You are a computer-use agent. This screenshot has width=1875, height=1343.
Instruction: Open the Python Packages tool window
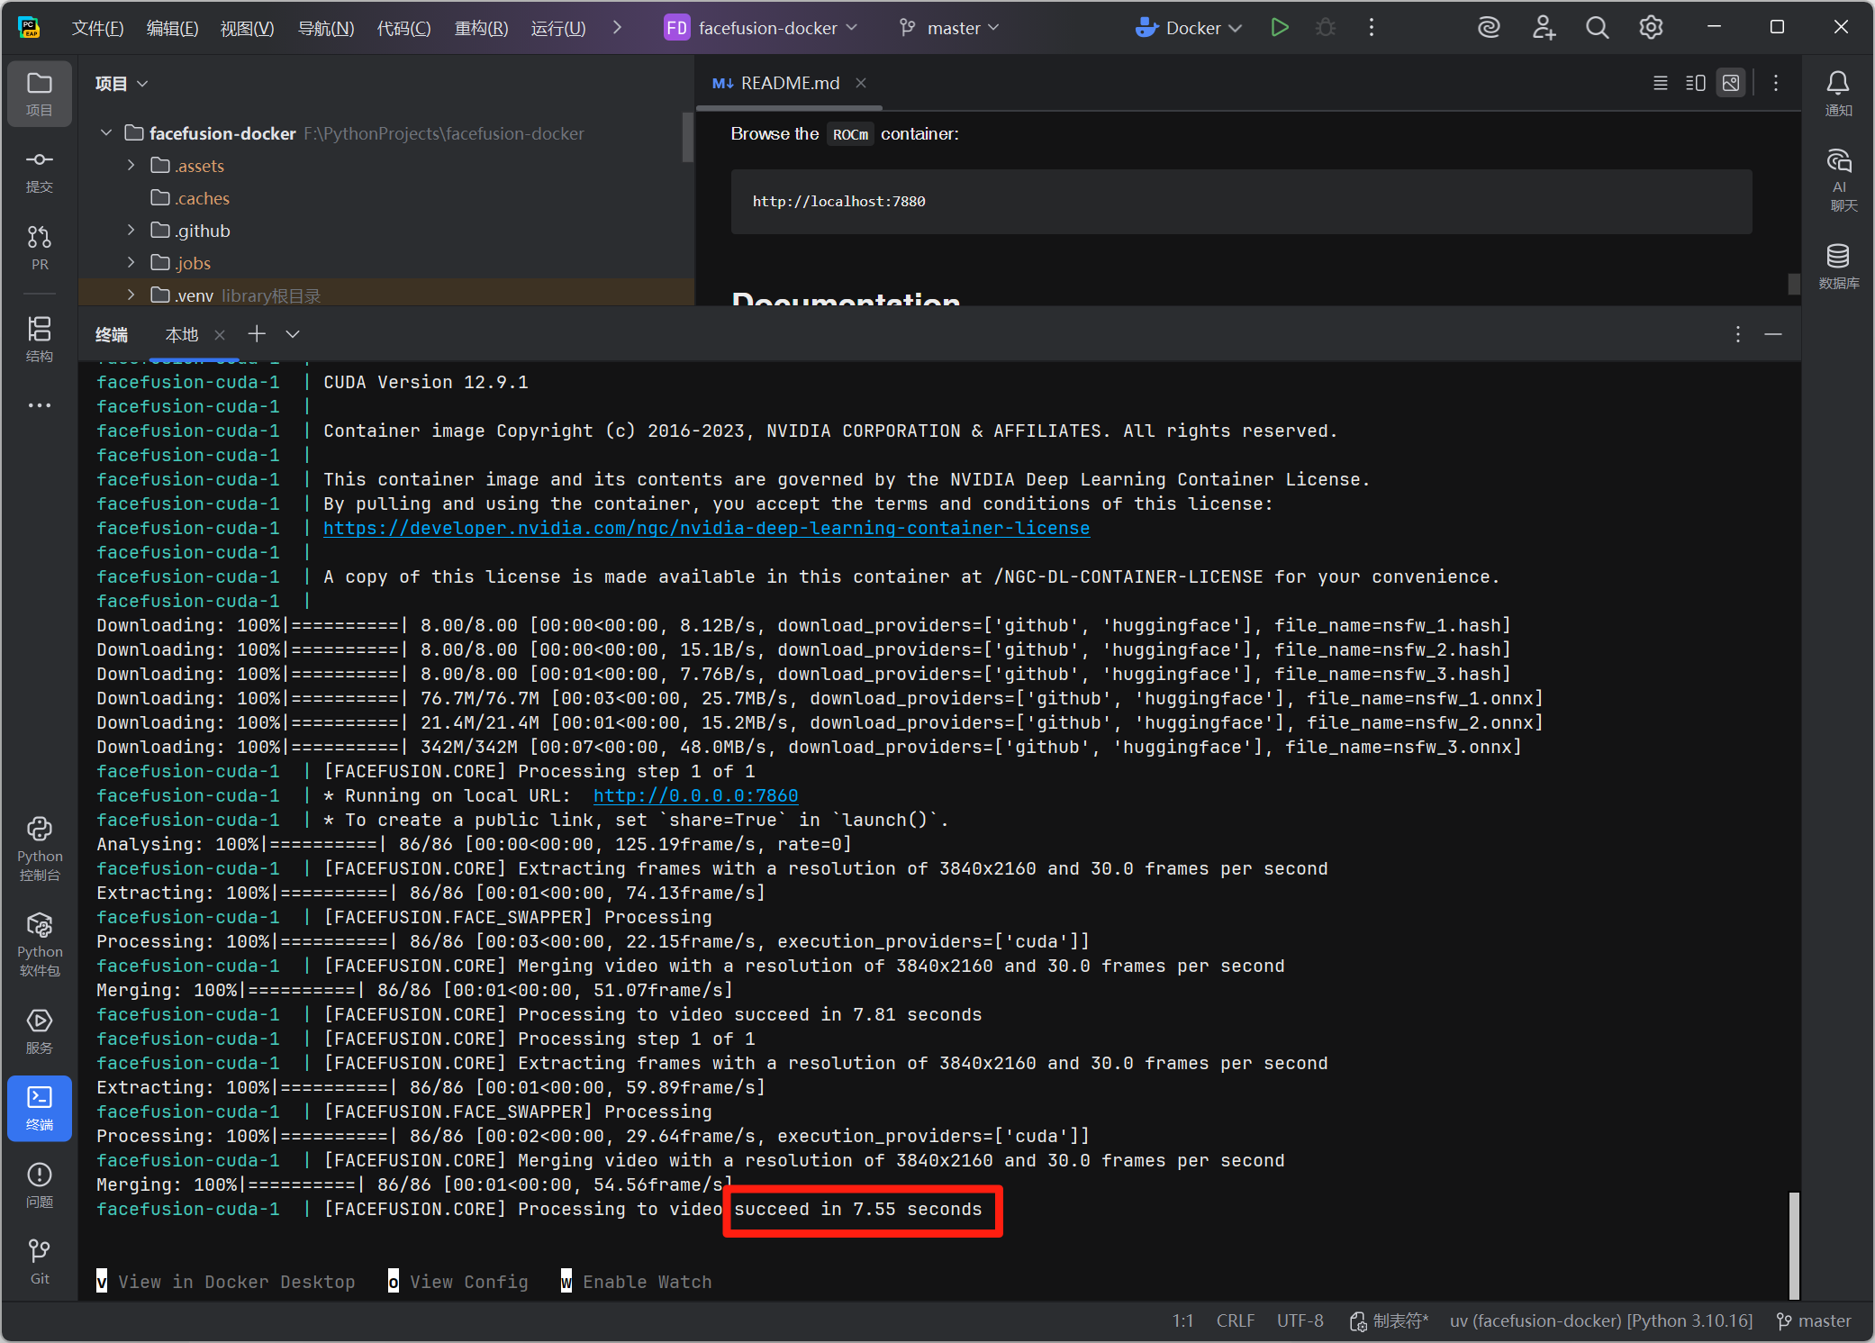pos(40,944)
